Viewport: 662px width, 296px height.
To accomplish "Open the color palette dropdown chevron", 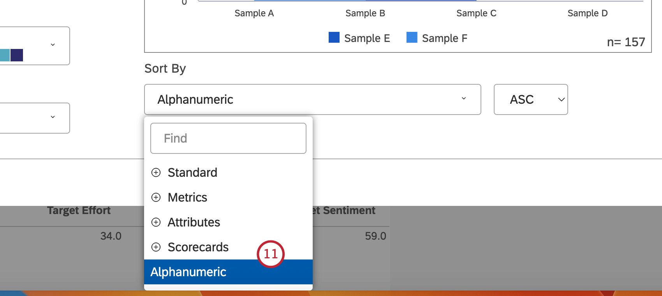I will (x=53, y=45).
